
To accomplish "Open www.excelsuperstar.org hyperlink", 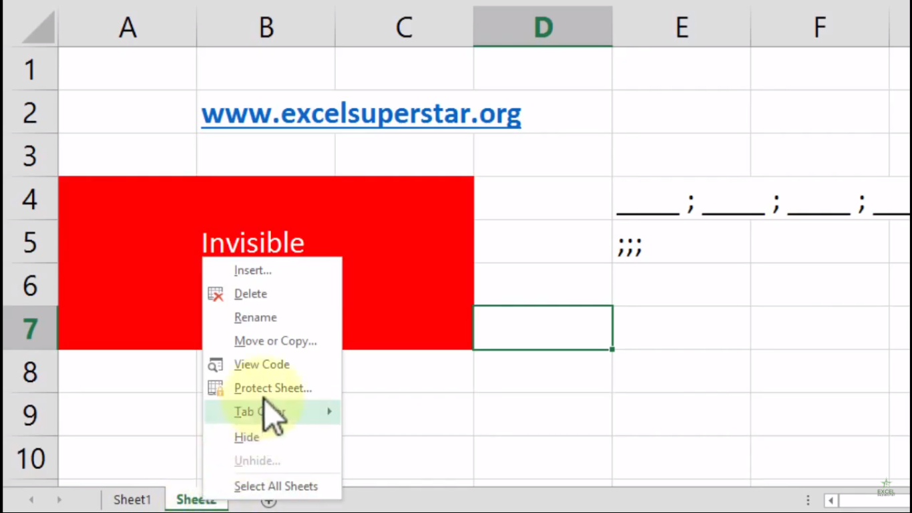I will (x=361, y=114).
